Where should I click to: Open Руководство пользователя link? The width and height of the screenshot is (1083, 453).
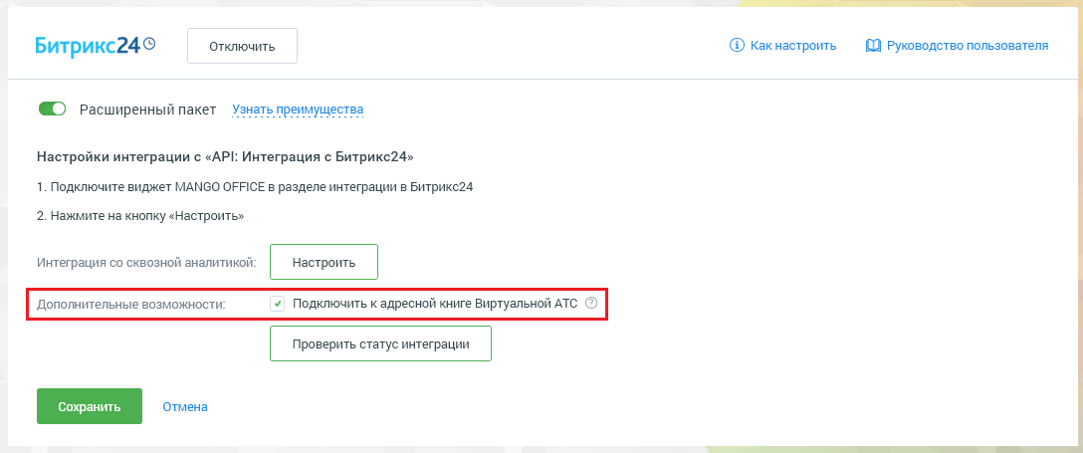[x=967, y=46]
